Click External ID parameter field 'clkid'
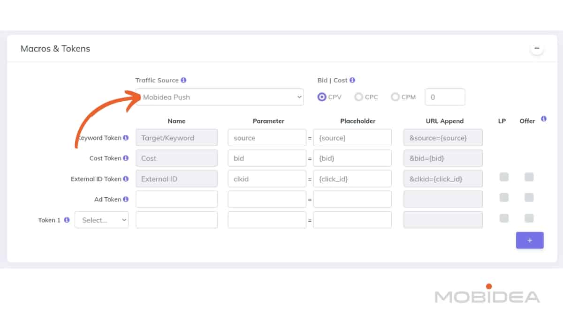Viewport: 563px width, 328px height. pyautogui.click(x=267, y=179)
